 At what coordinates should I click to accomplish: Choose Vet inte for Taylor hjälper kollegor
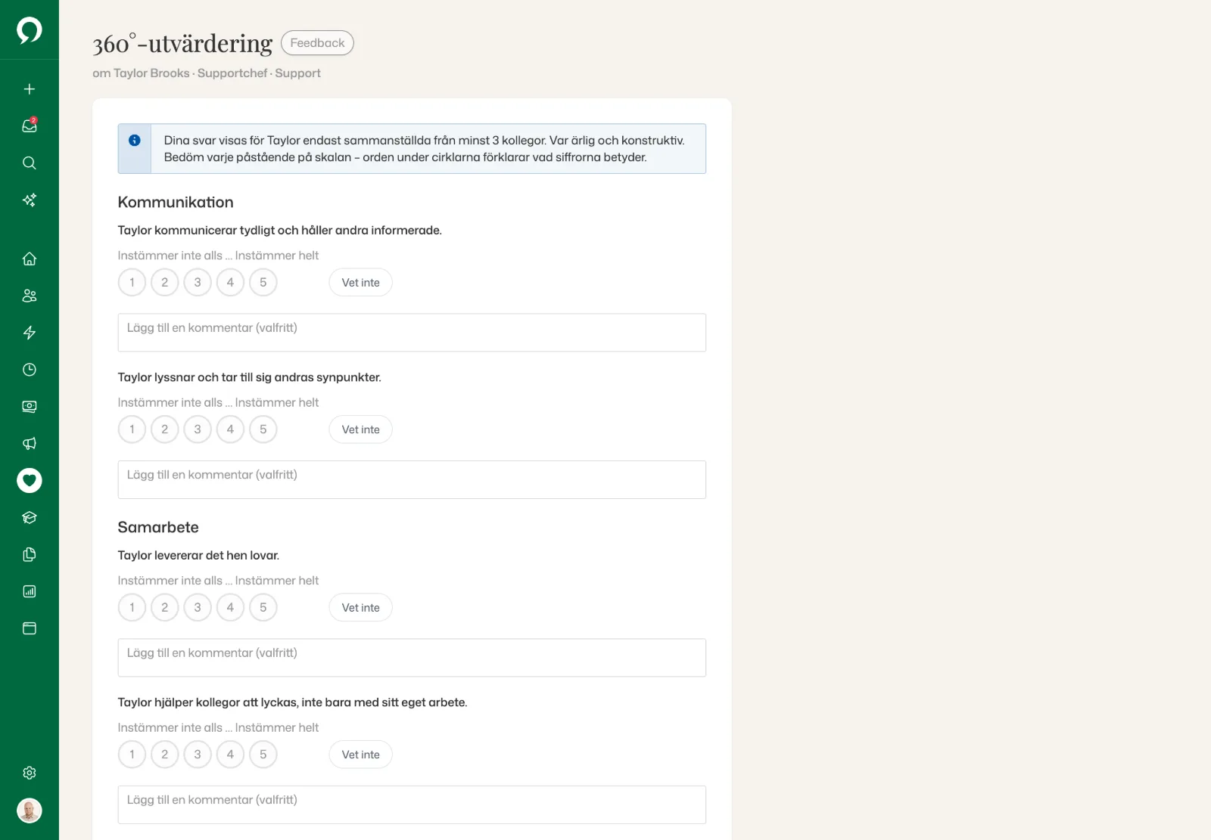pyautogui.click(x=360, y=755)
